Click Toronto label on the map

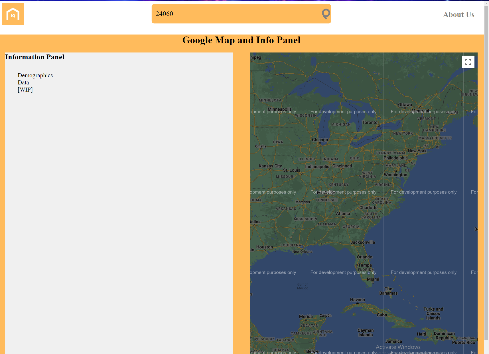(370, 122)
